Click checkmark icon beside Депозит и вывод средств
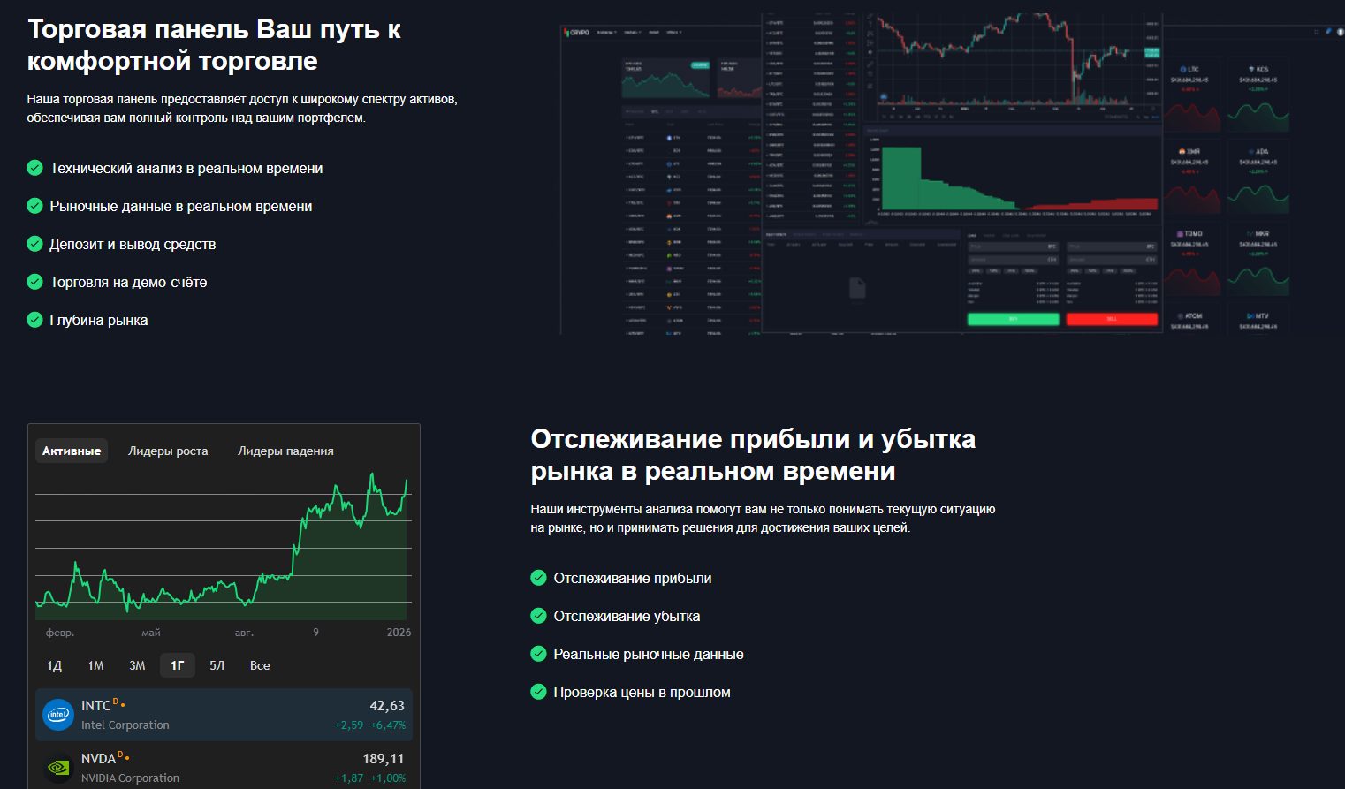Viewport: 1345px width, 789px height. pos(35,244)
